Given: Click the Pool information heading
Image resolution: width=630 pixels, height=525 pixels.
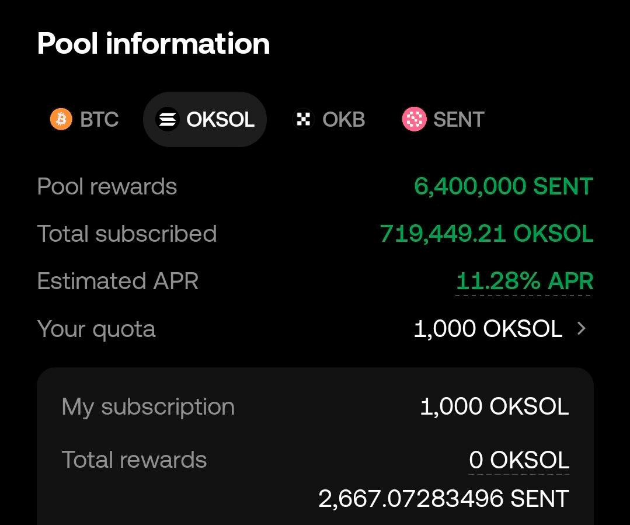Looking at the screenshot, I should [153, 43].
